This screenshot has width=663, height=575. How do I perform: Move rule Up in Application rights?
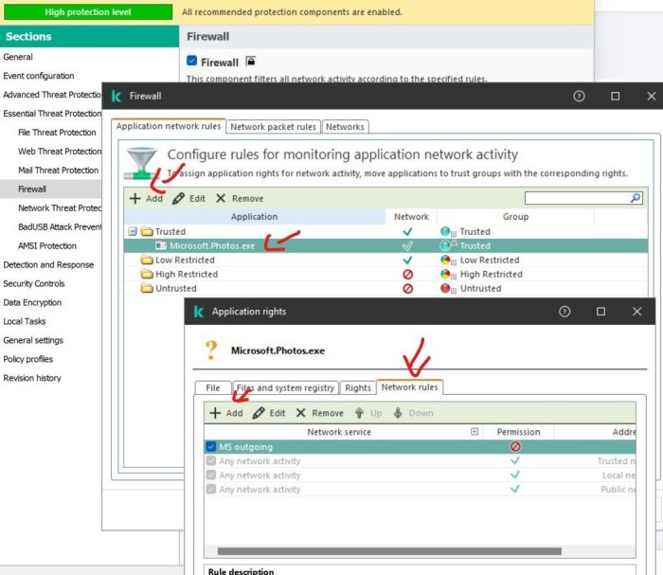368,413
